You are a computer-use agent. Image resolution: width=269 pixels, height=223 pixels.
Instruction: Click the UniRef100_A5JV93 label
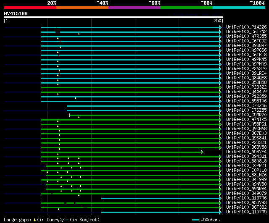246,203
